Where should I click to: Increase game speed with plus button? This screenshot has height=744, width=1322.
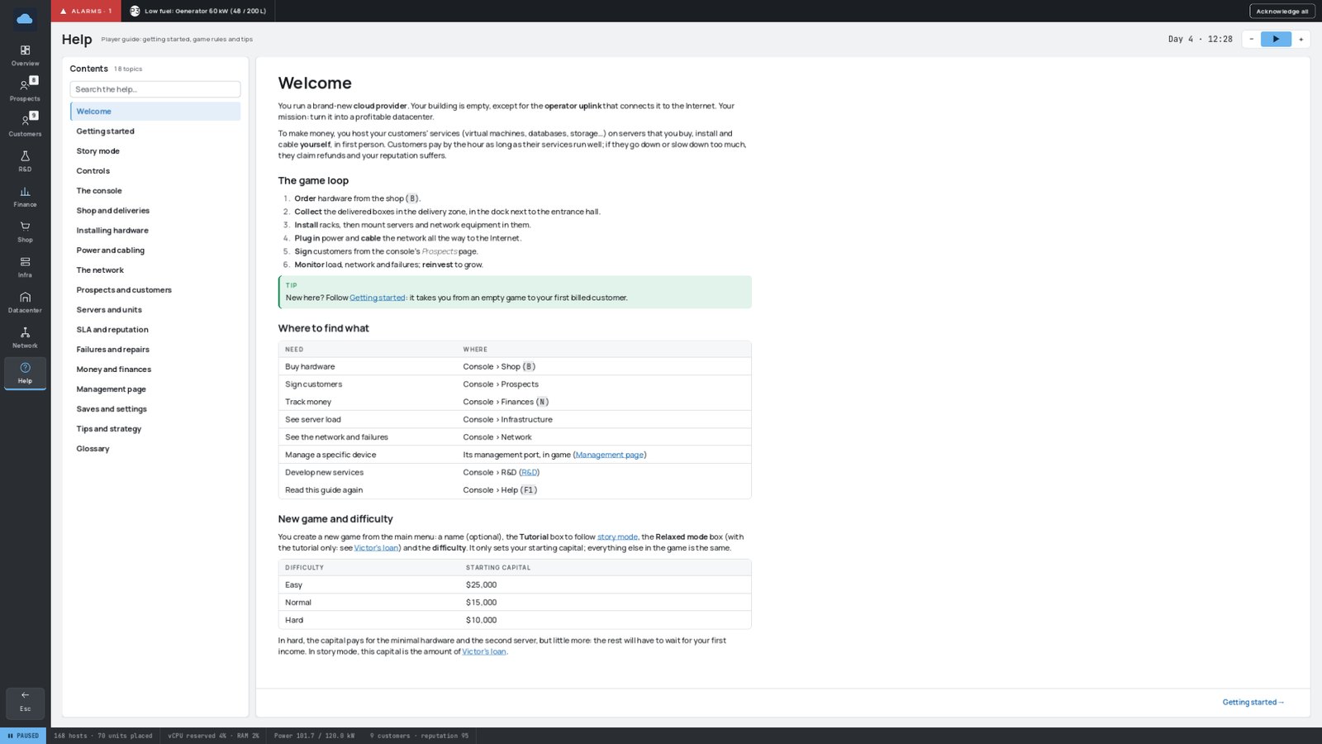click(x=1301, y=39)
